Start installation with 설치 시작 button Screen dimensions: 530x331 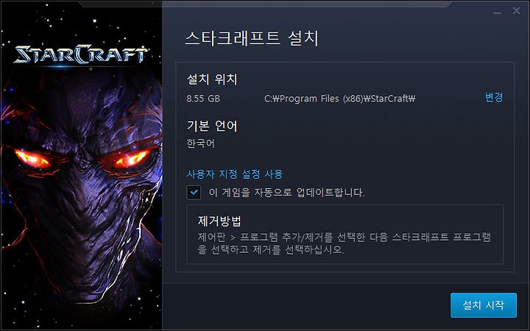tap(484, 305)
